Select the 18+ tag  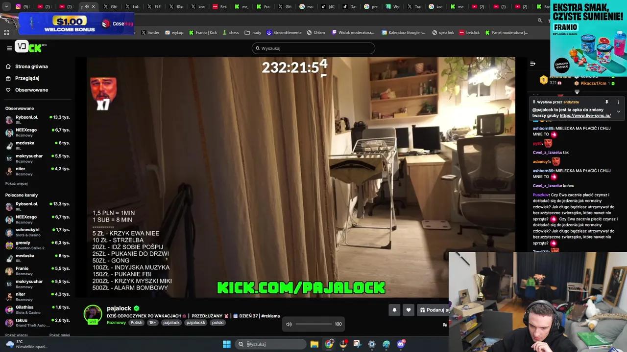(x=153, y=323)
